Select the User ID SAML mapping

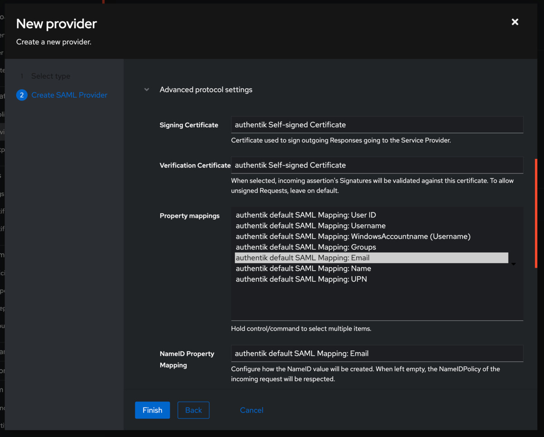pyautogui.click(x=371, y=215)
